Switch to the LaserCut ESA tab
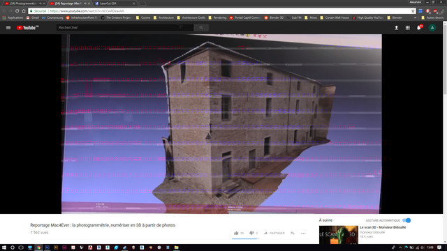 point(115,3)
